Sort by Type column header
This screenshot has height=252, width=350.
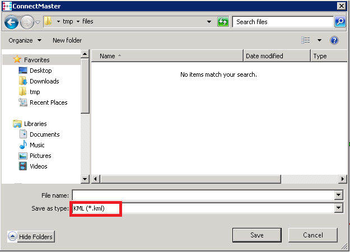click(x=329, y=56)
